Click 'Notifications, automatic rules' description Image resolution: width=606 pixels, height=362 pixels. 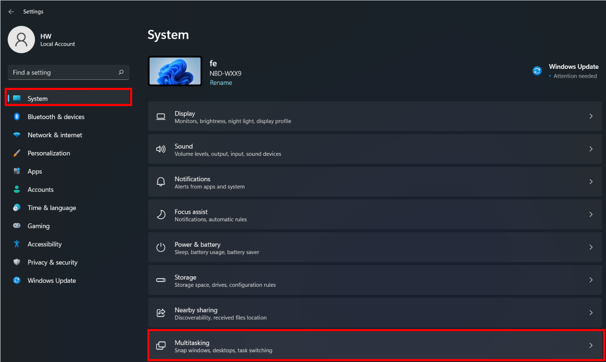(x=211, y=219)
